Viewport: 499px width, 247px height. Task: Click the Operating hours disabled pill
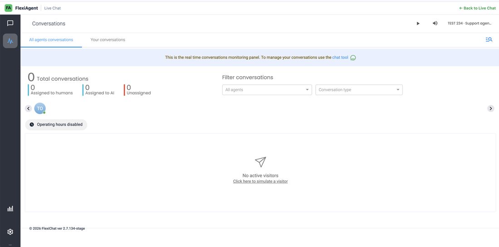[56, 125]
